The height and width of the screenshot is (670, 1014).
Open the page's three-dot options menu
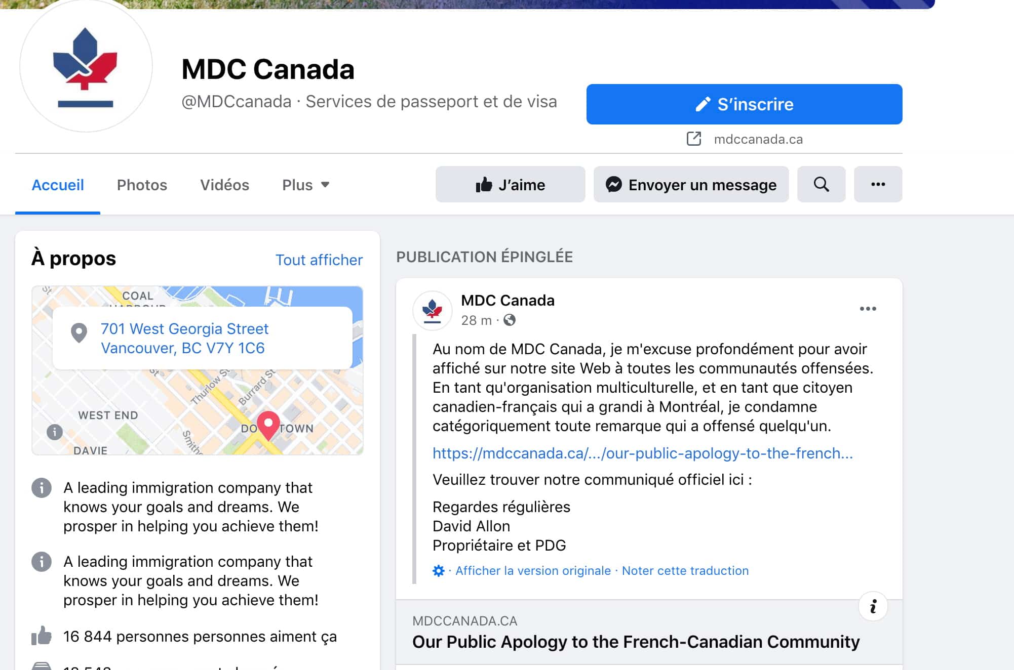tap(878, 184)
